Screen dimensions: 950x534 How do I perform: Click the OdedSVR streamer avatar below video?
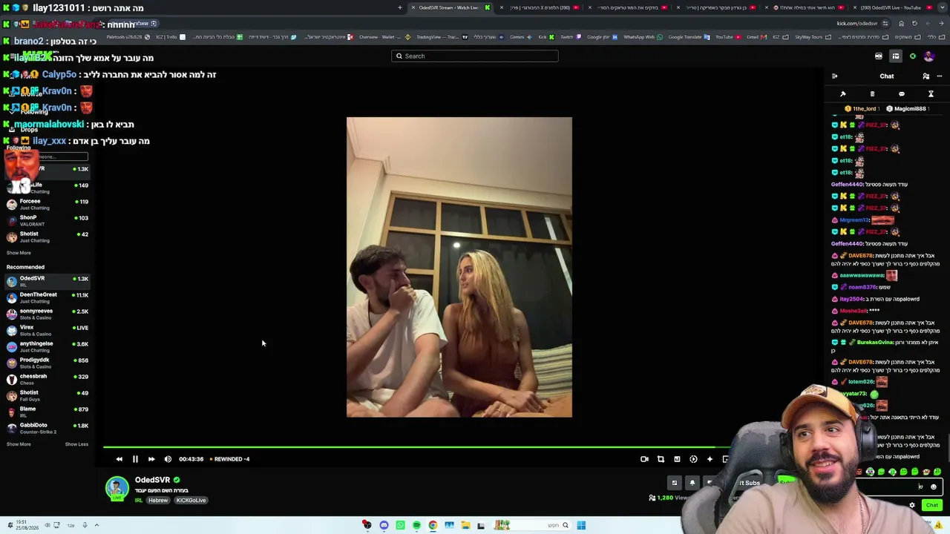pos(117,488)
